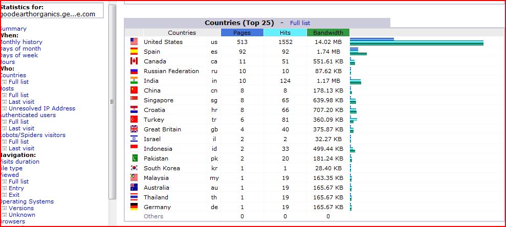Open Full list under Countries in sidebar
506x227 pixels.
click(x=19, y=82)
